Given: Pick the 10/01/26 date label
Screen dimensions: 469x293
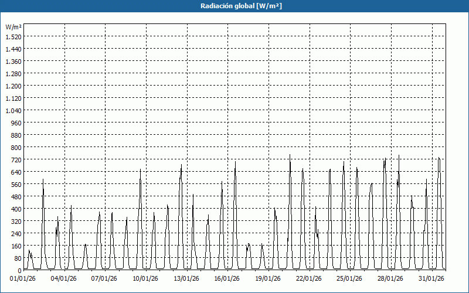Looking at the screenshot, I should click(x=146, y=278).
